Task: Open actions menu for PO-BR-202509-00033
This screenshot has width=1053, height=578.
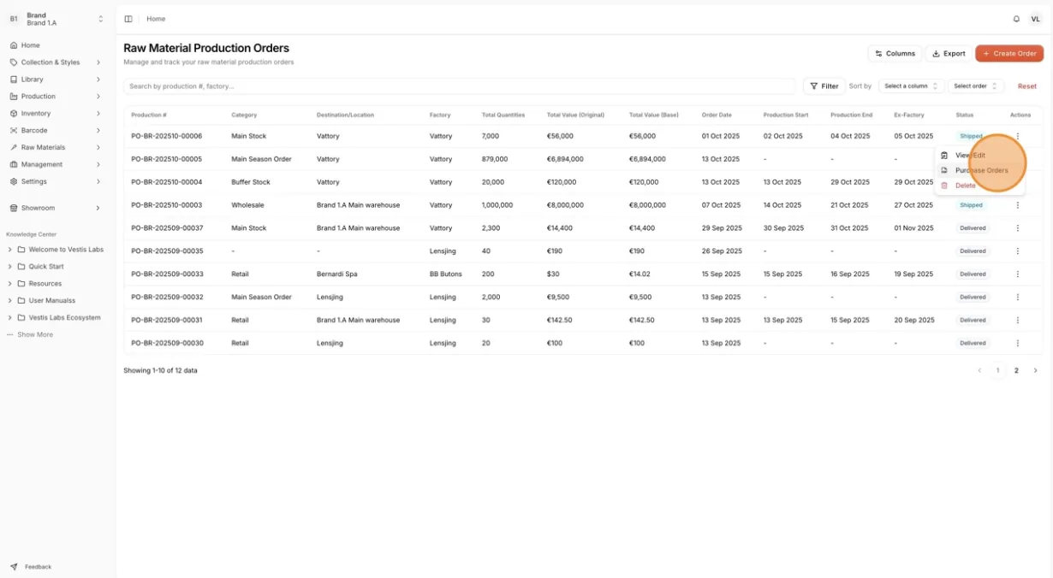Action: [x=1017, y=274]
